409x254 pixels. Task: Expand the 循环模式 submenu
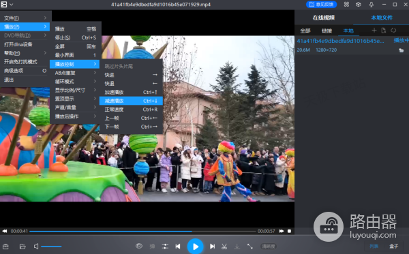pos(75,82)
